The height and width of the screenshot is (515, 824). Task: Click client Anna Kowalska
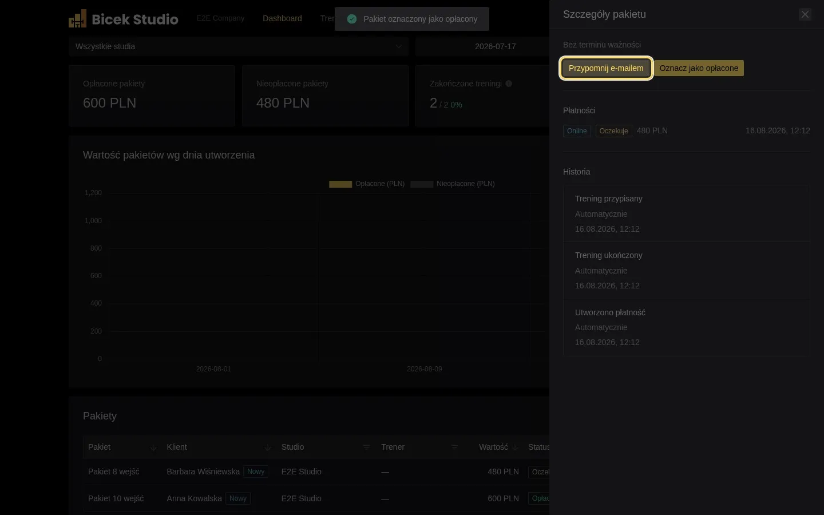pos(195,498)
